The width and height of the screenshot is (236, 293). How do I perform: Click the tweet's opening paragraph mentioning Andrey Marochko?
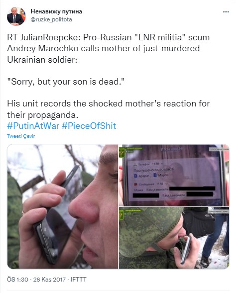(108, 49)
